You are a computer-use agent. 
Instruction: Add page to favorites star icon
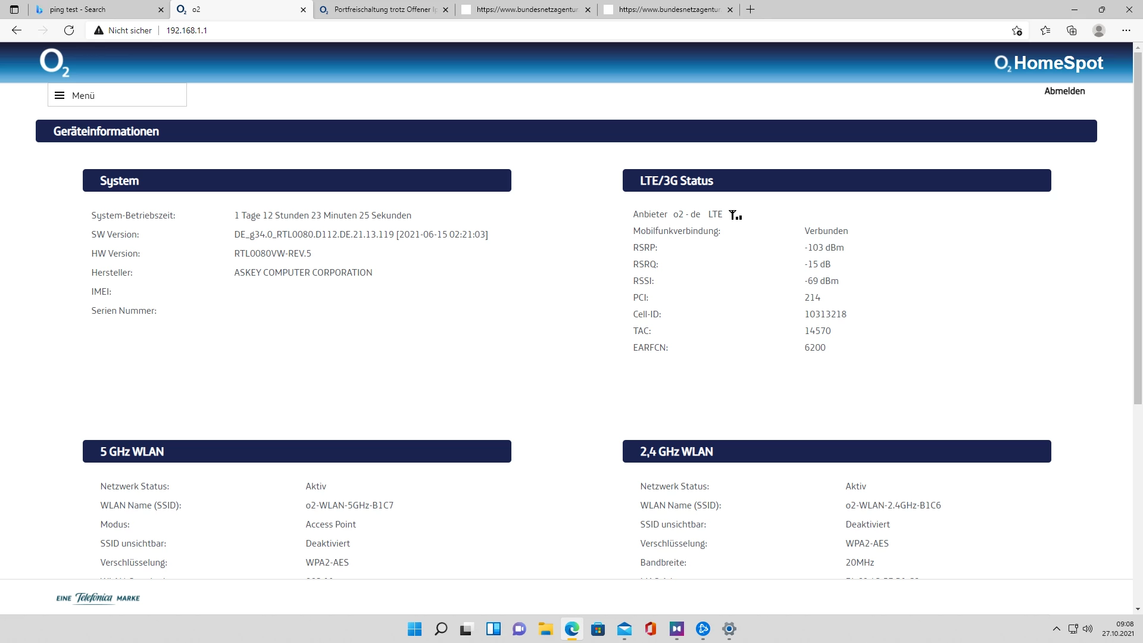[x=1017, y=30]
